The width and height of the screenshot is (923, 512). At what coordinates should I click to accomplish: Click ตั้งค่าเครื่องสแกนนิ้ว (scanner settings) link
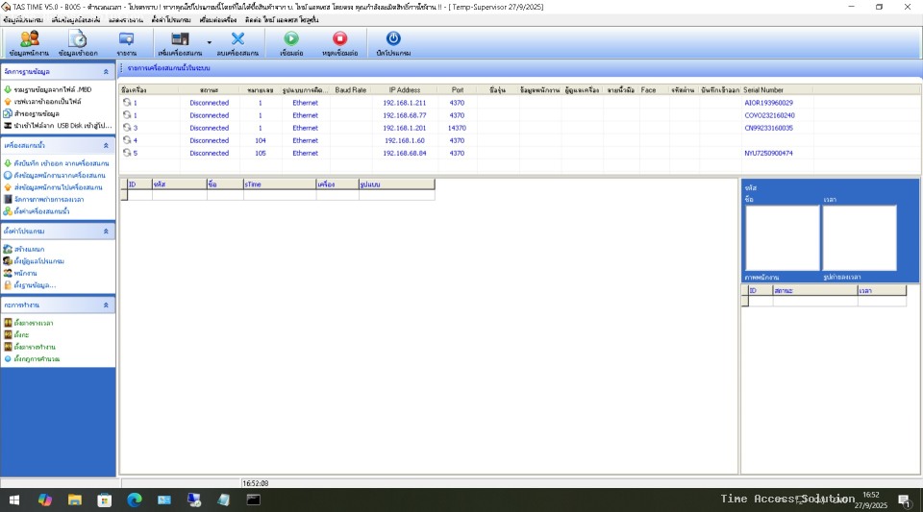[49, 211]
